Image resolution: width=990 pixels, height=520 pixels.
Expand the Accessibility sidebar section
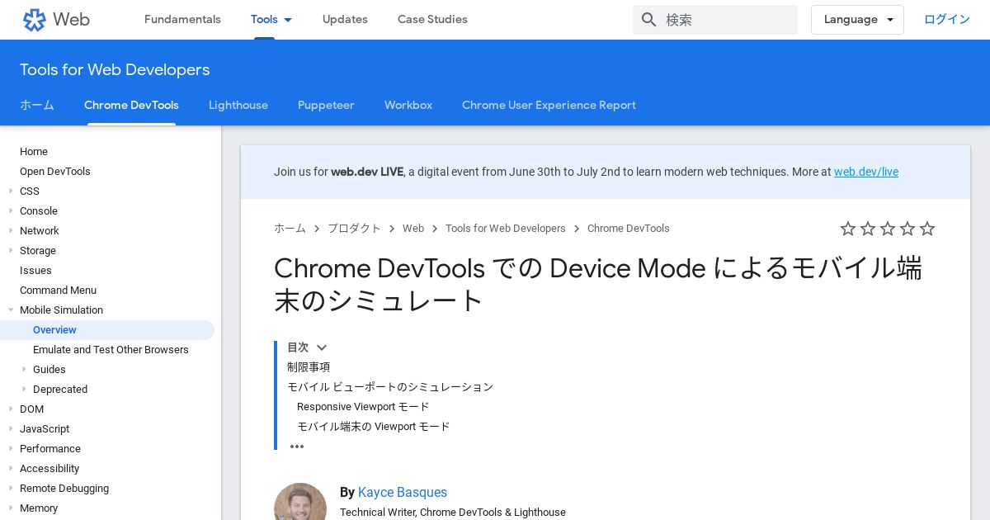12,469
